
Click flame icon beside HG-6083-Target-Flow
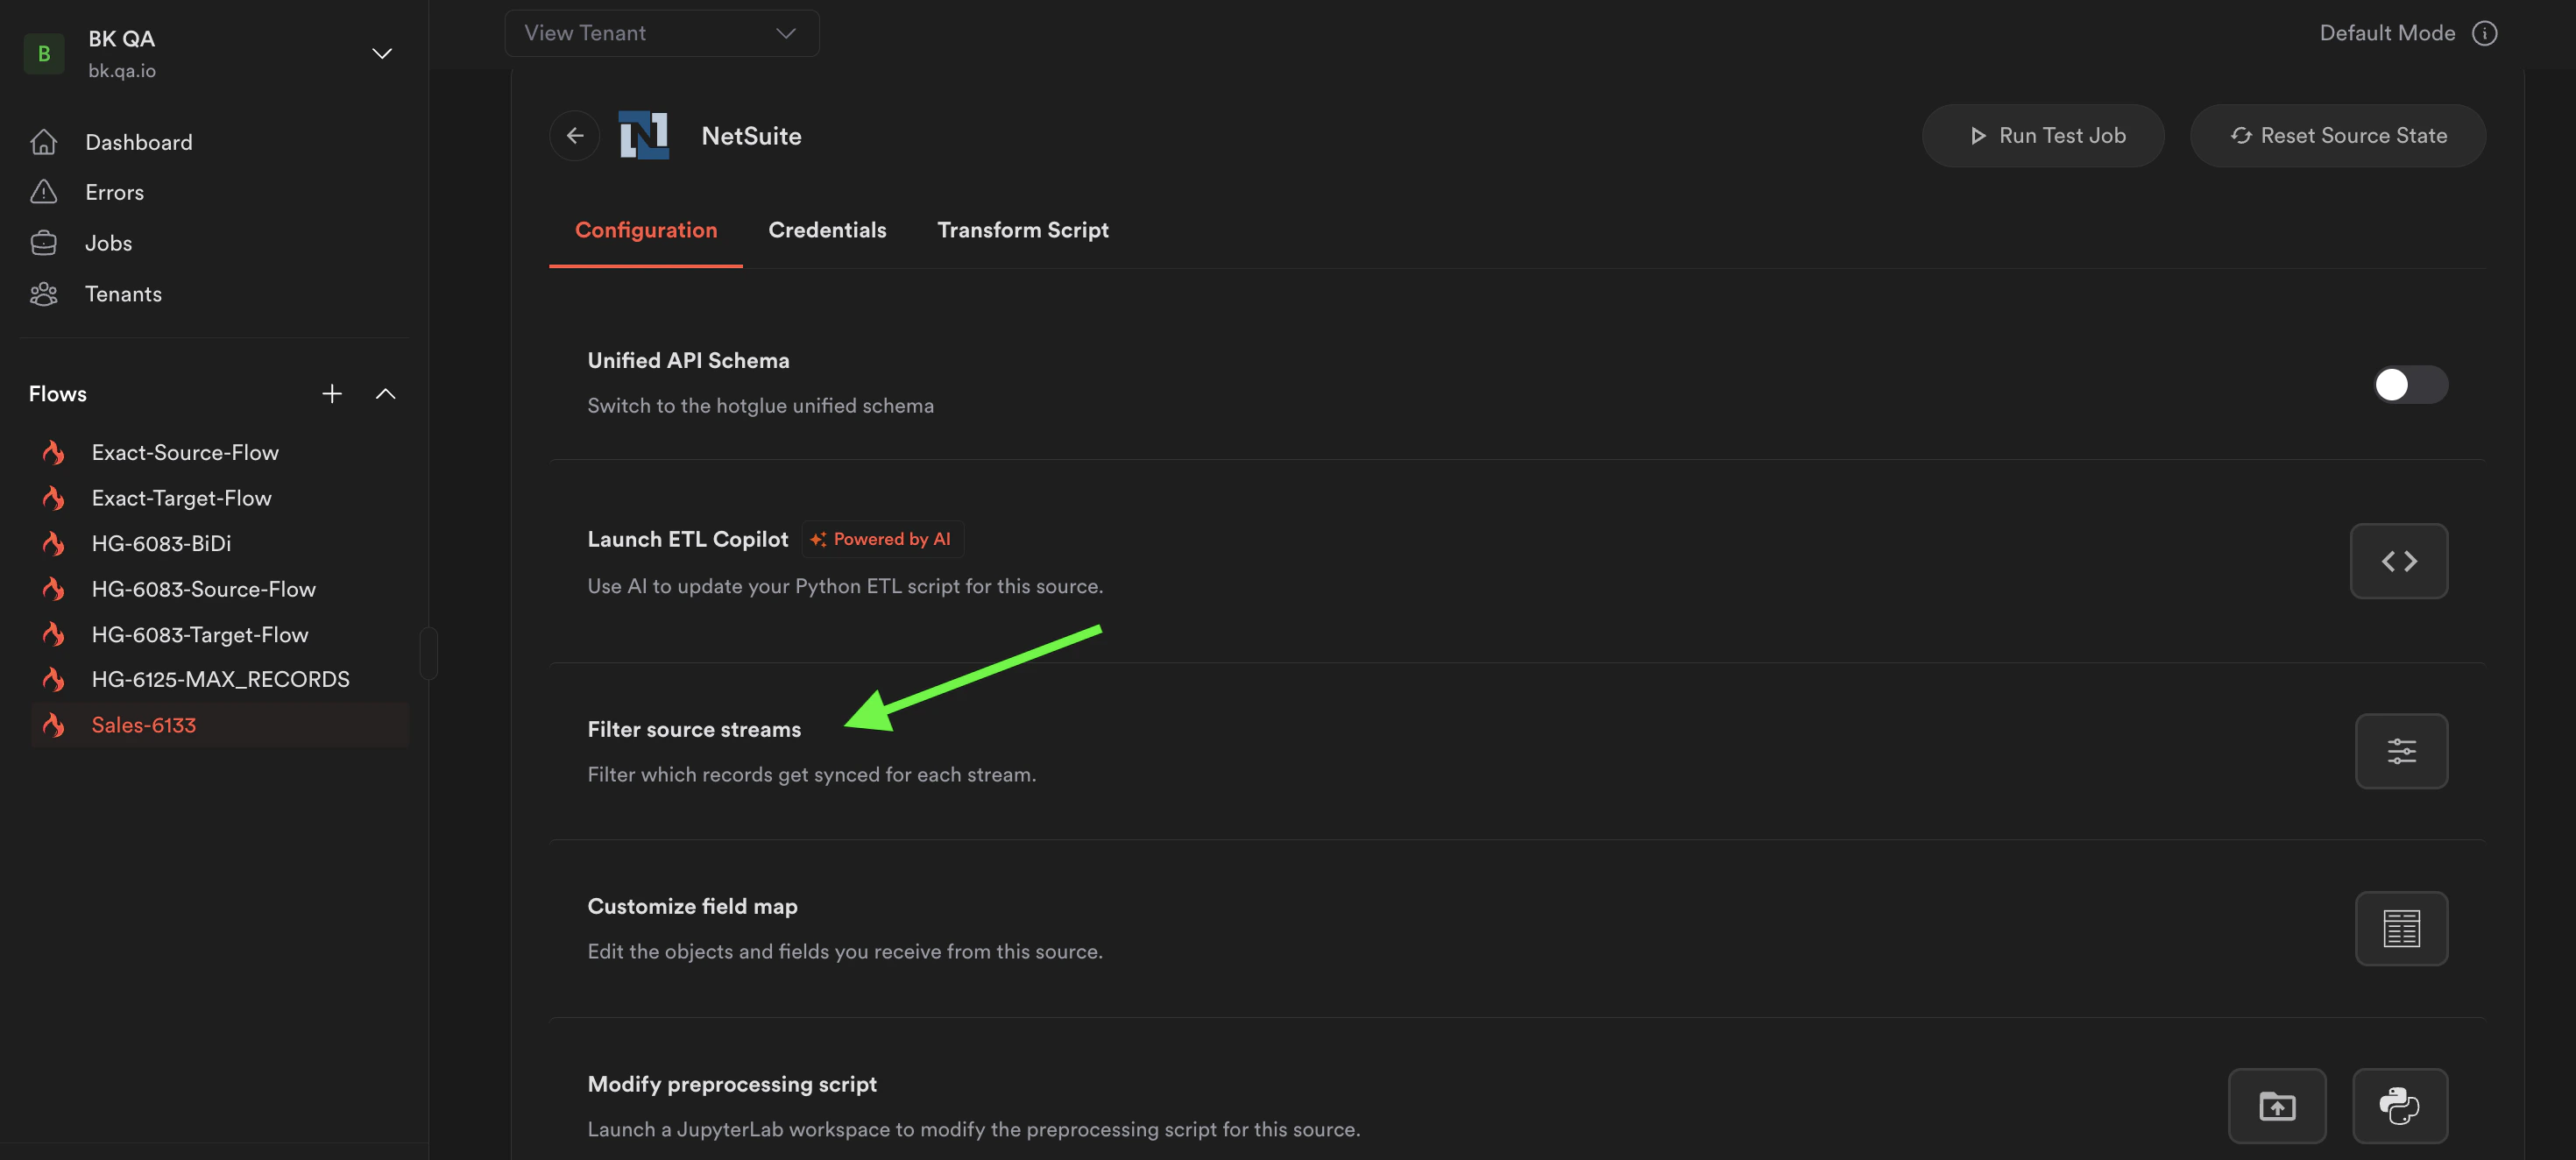[x=54, y=635]
